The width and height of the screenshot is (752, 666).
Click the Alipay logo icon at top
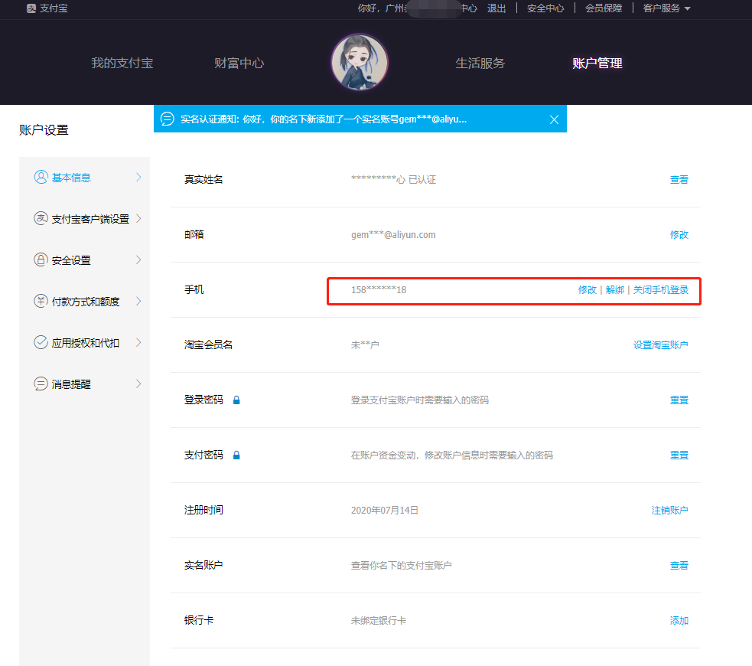(x=31, y=8)
